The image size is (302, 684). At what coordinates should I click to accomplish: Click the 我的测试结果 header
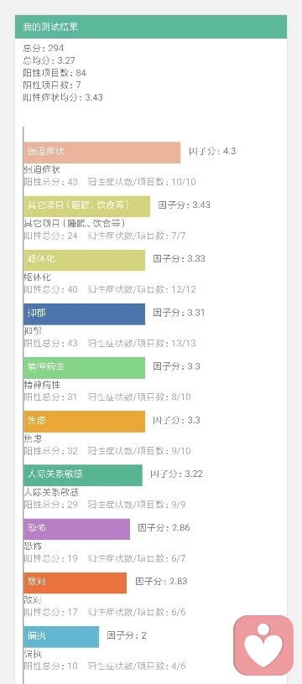[151, 27]
